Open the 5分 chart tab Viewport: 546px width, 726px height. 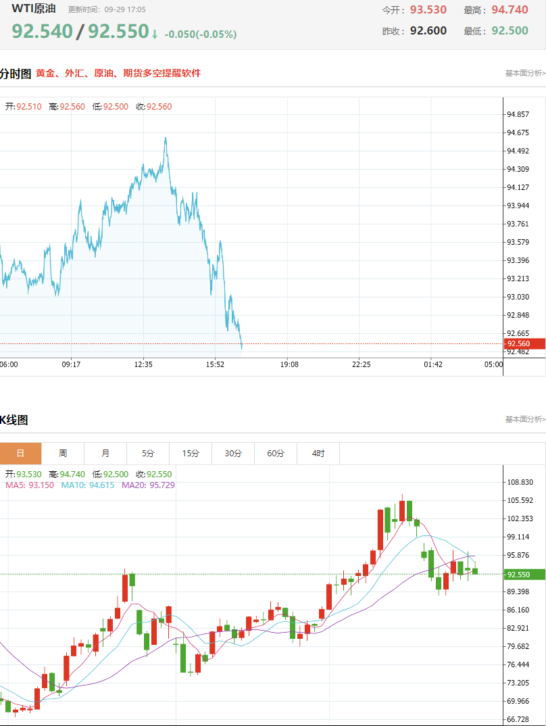(x=148, y=454)
